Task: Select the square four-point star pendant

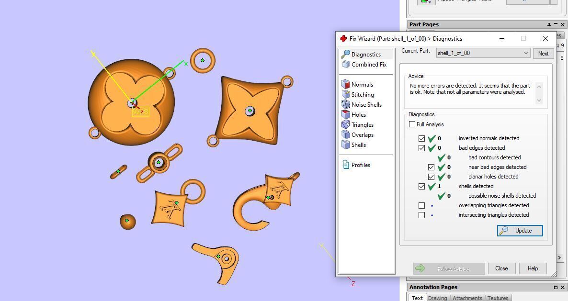Action: pos(250,110)
